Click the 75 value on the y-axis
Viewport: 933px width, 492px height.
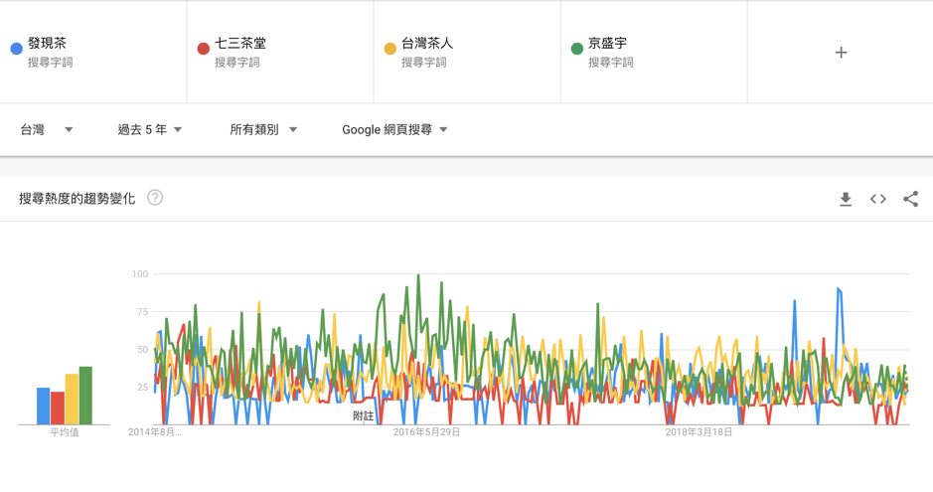[x=142, y=312]
